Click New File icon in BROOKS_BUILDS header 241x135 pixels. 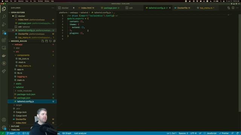point(43,41)
